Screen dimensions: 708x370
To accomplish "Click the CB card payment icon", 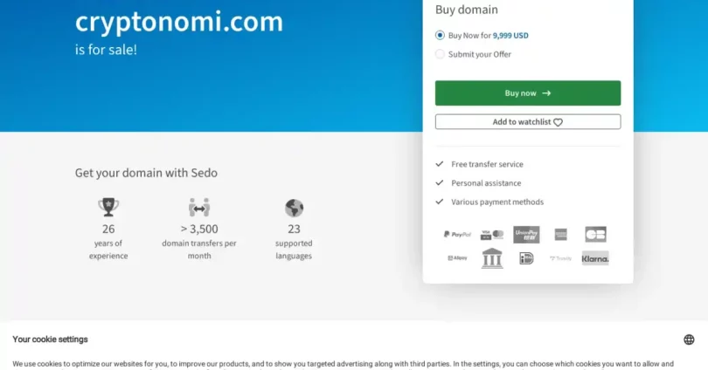I will (595, 235).
